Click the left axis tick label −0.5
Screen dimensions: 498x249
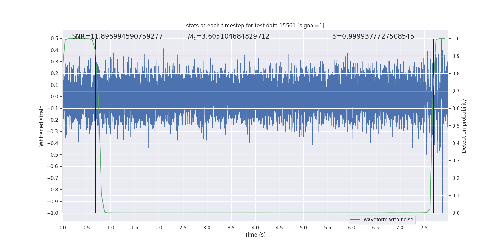(x=53, y=155)
